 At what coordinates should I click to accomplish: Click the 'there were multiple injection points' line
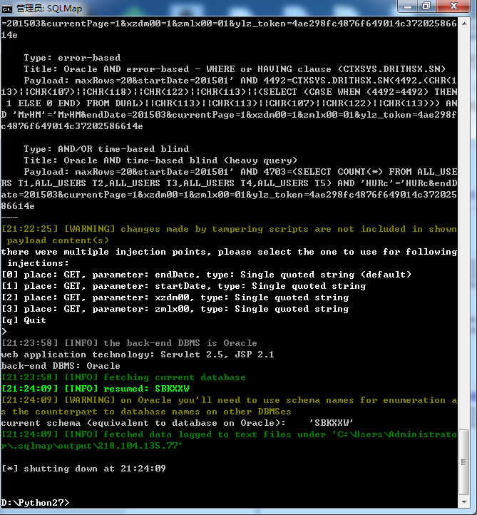(229, 257)
